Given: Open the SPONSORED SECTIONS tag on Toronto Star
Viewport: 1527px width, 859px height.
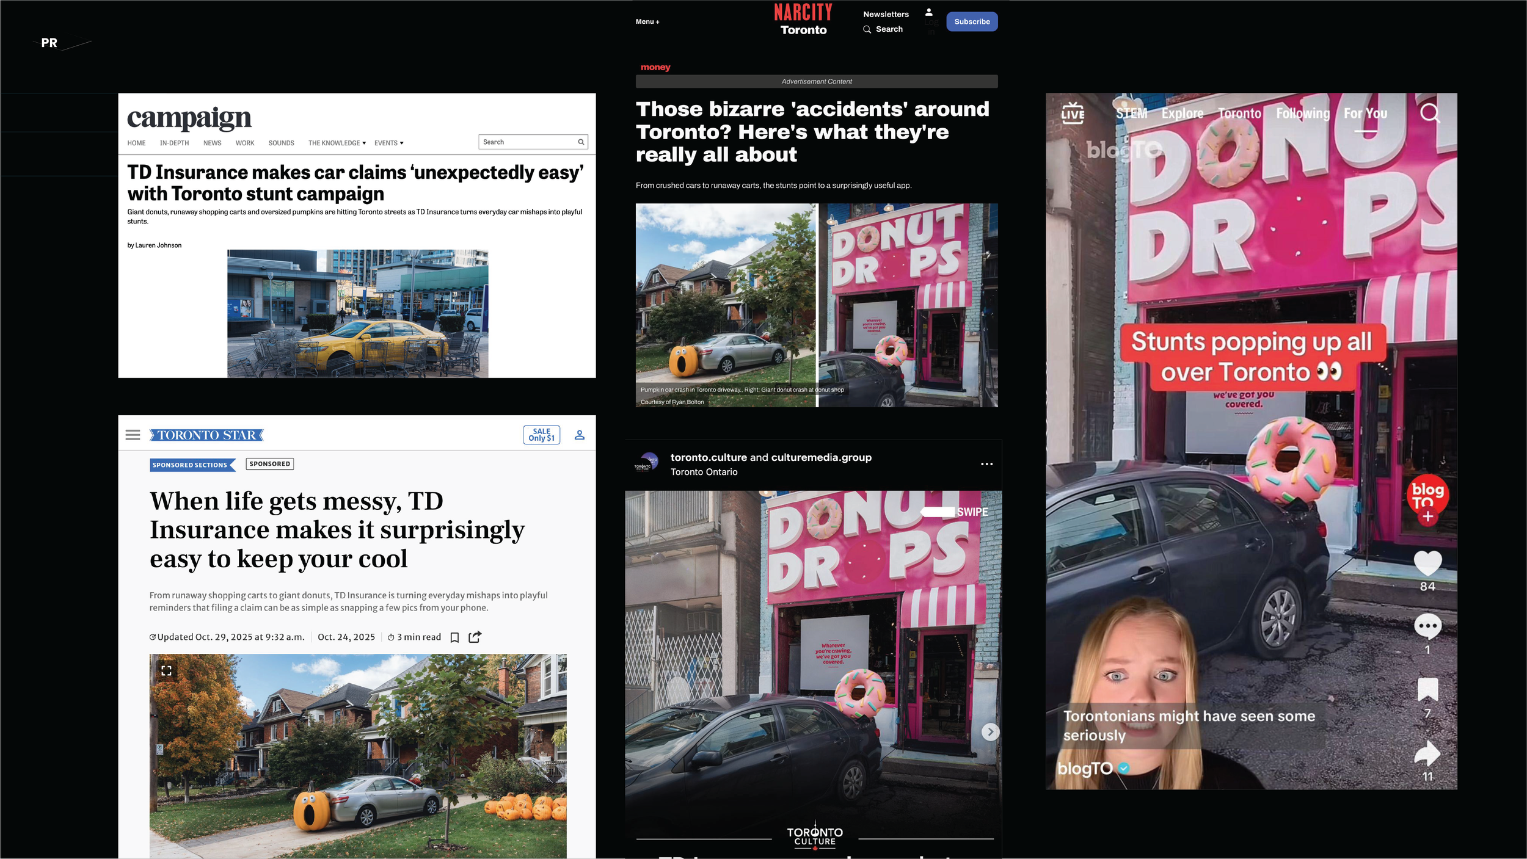Looking at the screenshot, I should 192,465.
